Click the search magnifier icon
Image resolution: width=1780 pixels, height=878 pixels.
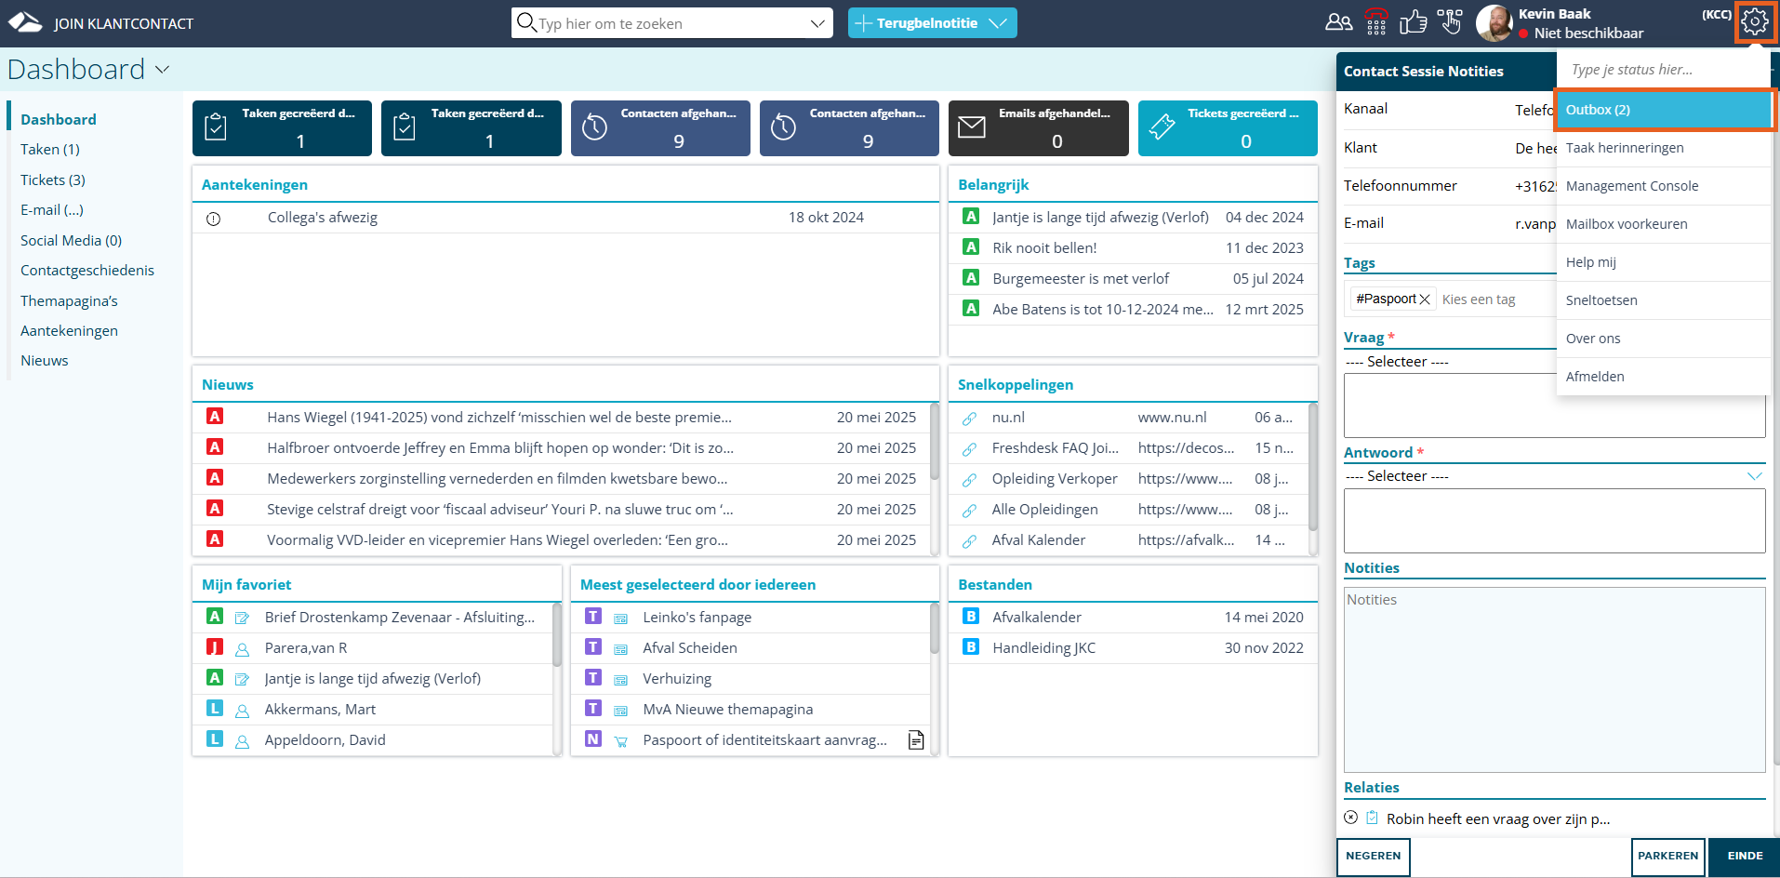[525, 22]
